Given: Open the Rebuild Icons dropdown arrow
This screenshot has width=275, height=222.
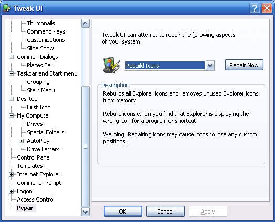Looking at the screenshot, I should (x=210, y=66).
